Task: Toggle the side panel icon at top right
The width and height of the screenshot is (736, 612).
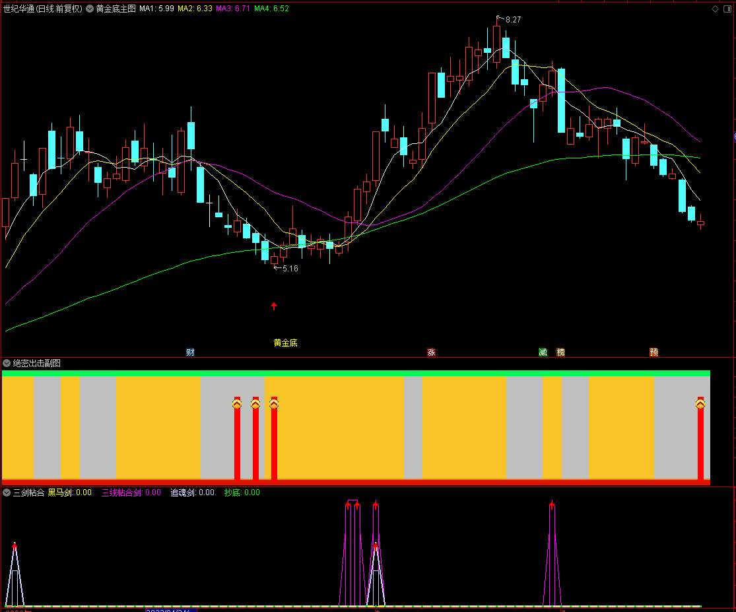Action: (x=727, y=9)
